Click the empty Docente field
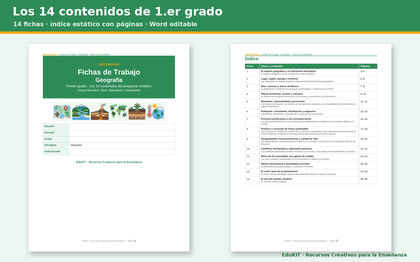 [x=122, y=133]
